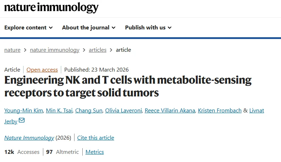Click the article title heading

[x=128, y=86]
